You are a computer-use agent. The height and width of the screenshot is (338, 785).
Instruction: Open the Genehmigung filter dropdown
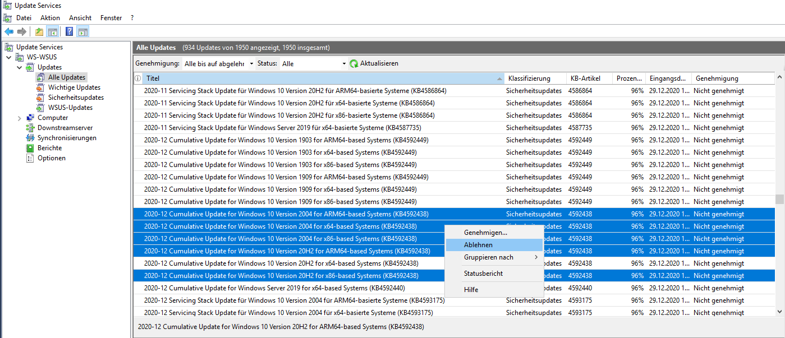pyautogui.click(x=219, y=64)
